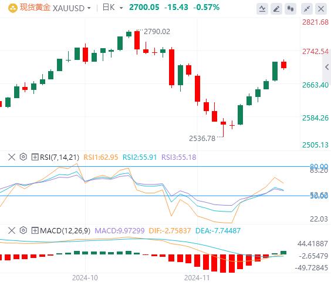This screenshot has width=331, height=285.
Task: Expand the 日K timeframe dropdown
Action: (x=121, y=8)
